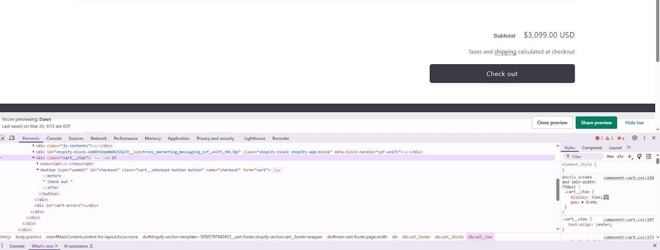Open DevTools settings gear
The width and height of the screenshot is (660, 250).
[634, 138]
